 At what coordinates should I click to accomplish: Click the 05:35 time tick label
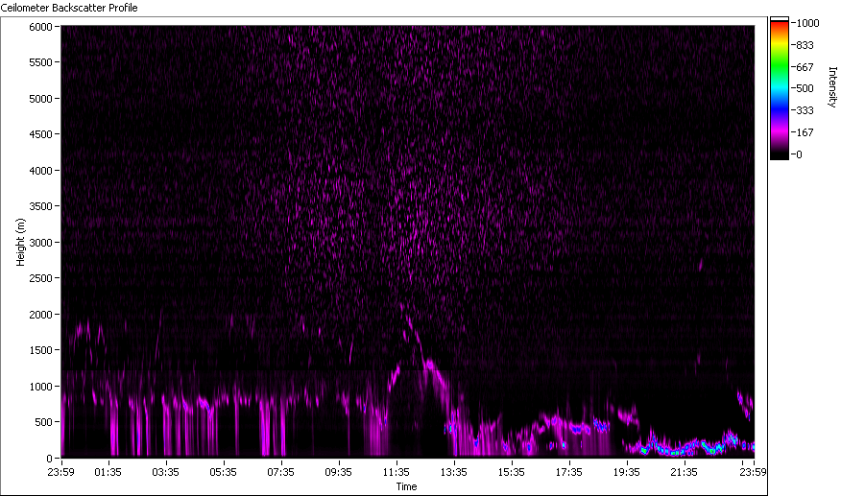pyautogui.click(x=224, y=472)
